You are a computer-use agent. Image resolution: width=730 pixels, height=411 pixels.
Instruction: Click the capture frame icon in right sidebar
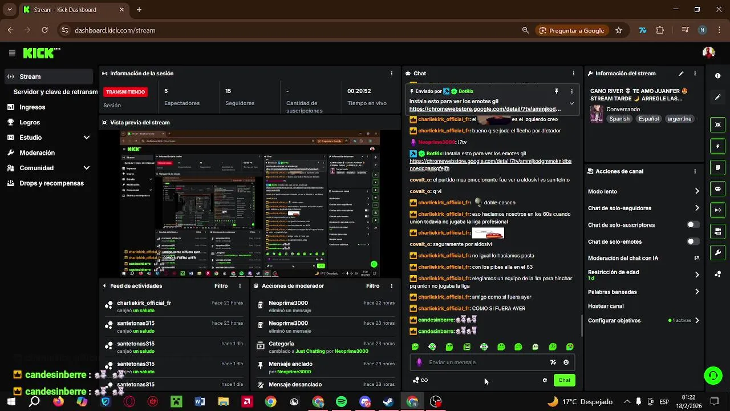coord(717,125)
